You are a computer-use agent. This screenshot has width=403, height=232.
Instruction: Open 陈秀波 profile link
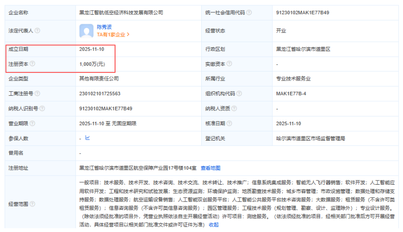coord(104,27)
